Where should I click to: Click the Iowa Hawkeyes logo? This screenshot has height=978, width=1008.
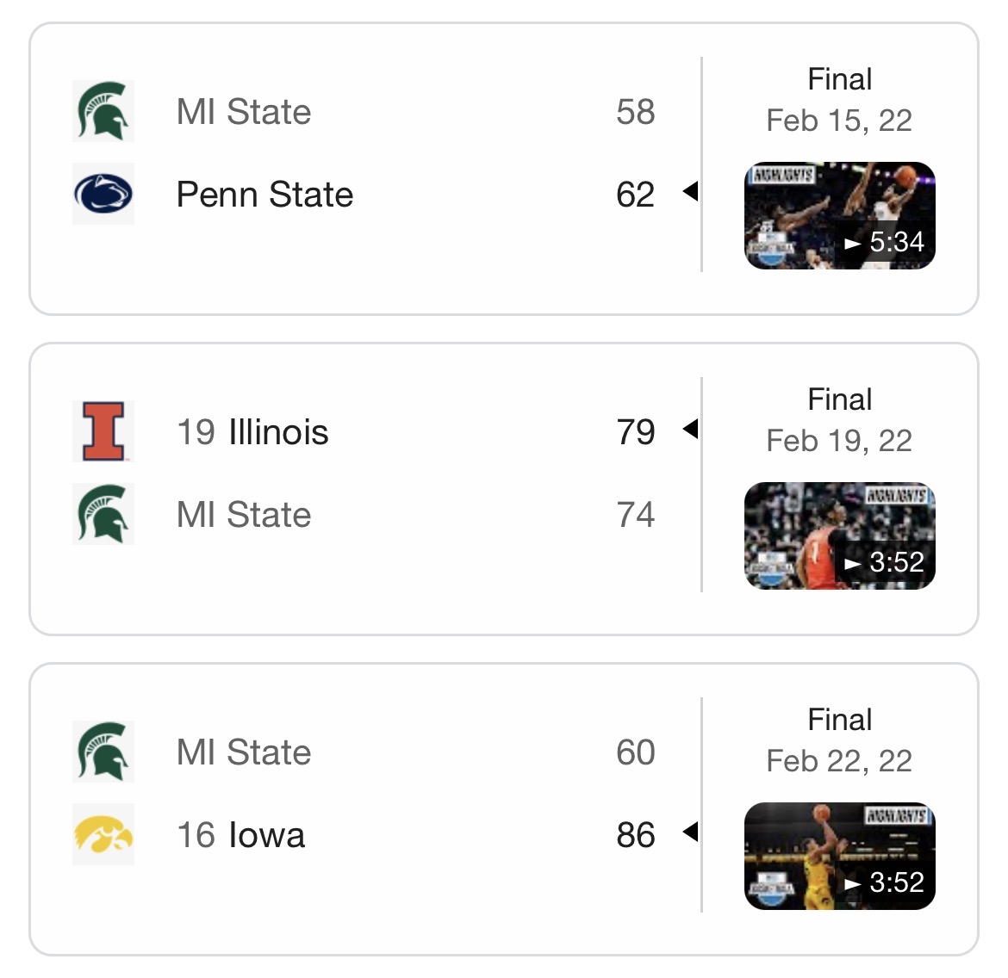coord(103,834)
